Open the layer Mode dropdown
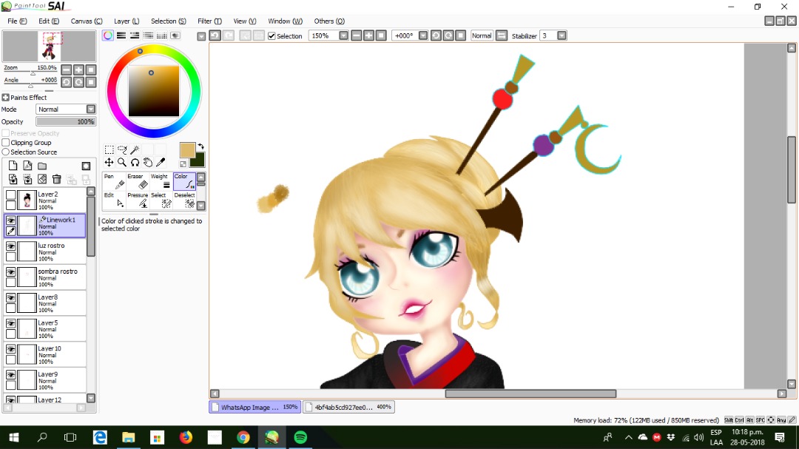 point(66,109)
